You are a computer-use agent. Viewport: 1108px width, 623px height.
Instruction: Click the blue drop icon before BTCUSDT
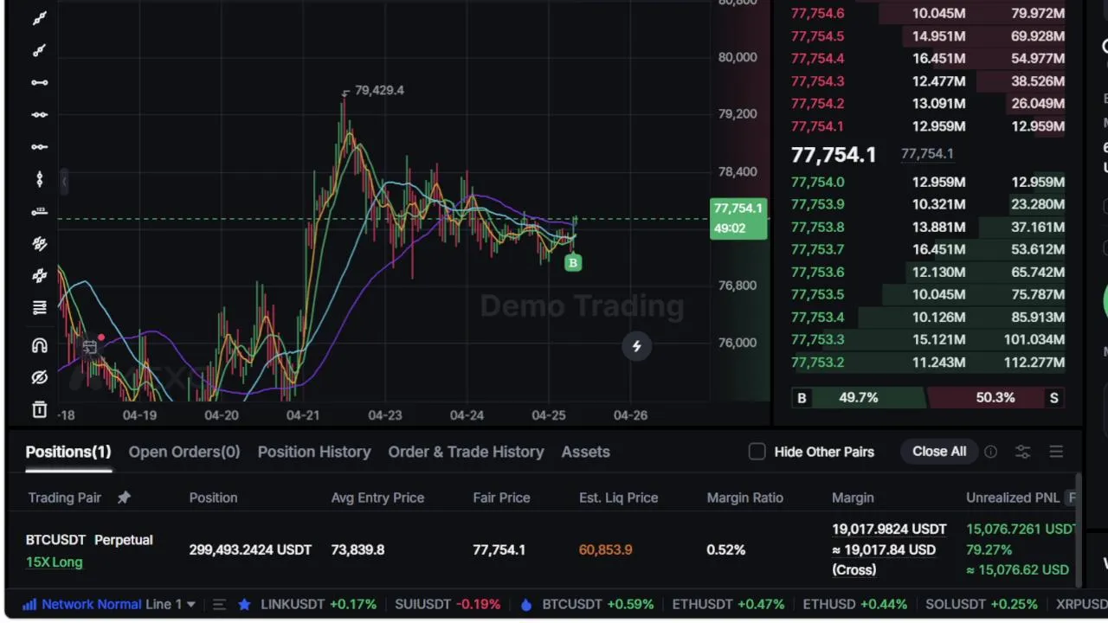pyautogui.click(x=526, y=604)
